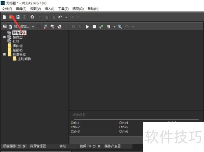
Task: Click the greyed-out icon right of the import dropdown arrow
Action: 39,27
